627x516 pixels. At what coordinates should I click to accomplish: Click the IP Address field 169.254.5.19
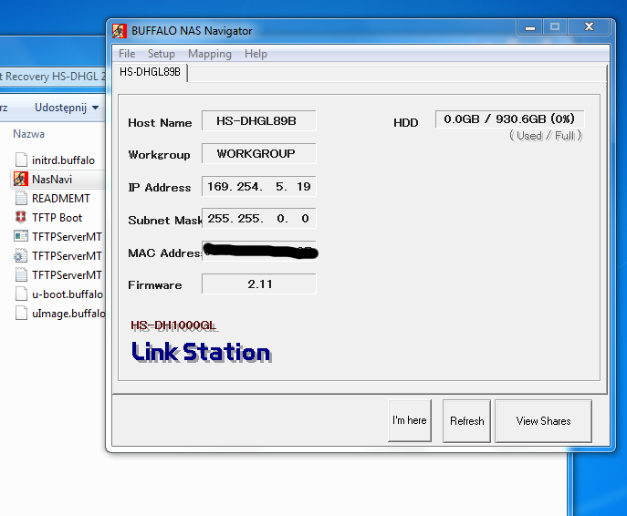(258, 187)
